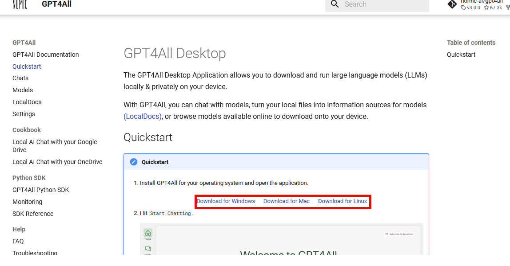The image size is (510, 266).
Task: Click Subscribe to Newsletter button in preview
Action: pyautogui.click(x=399, y=234)
